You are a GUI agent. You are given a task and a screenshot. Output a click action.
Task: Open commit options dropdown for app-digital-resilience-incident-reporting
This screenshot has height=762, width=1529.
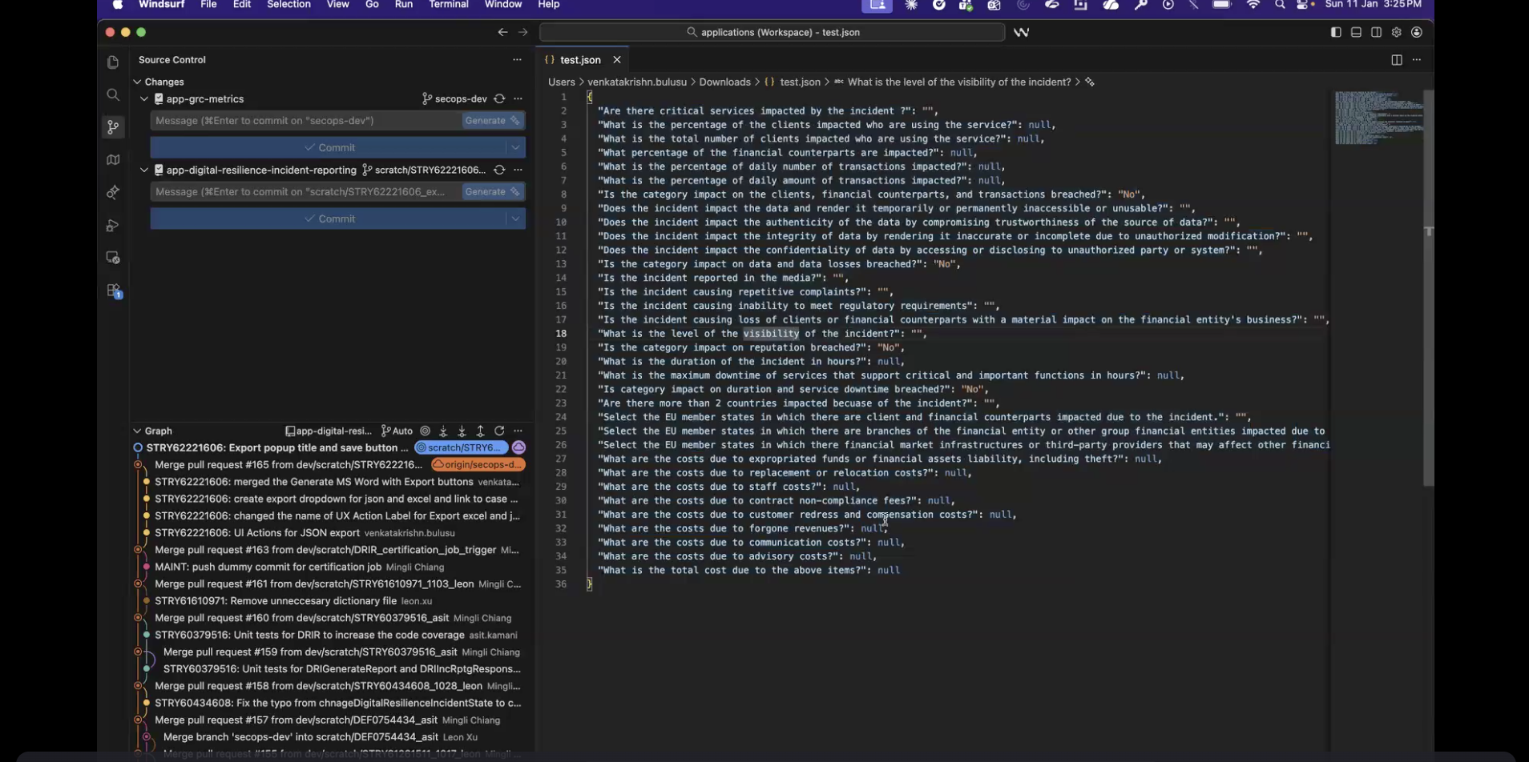(x=515, y=219)
